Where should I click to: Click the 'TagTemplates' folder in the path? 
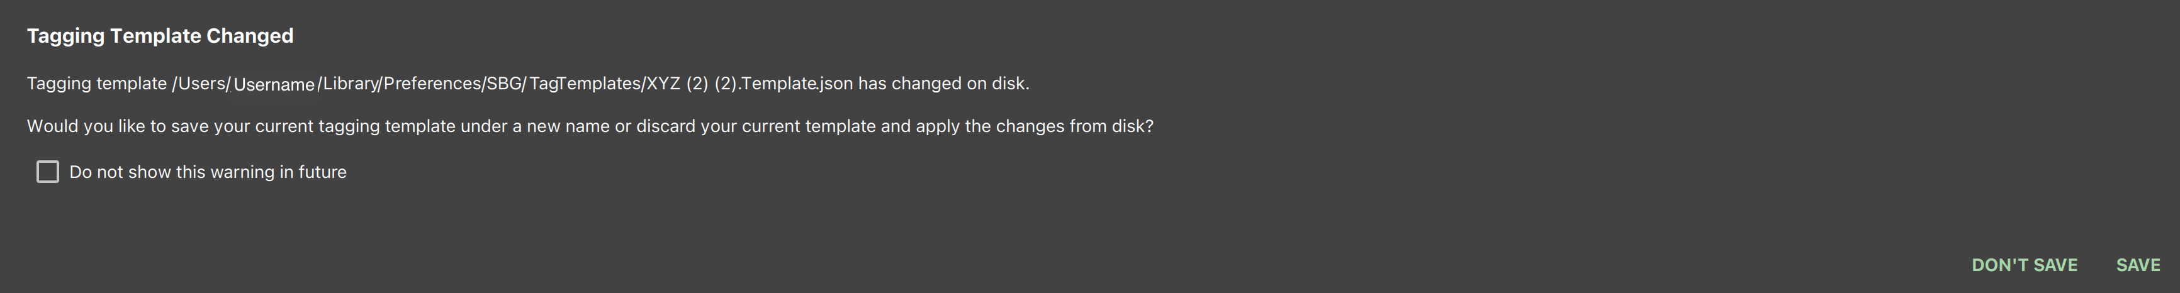click(x=585, y=84)
